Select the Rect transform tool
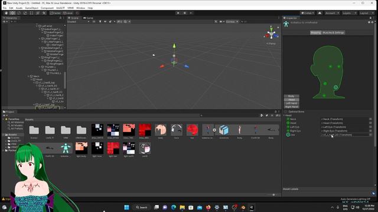This screenshot has height=212, width=378. 31,13
